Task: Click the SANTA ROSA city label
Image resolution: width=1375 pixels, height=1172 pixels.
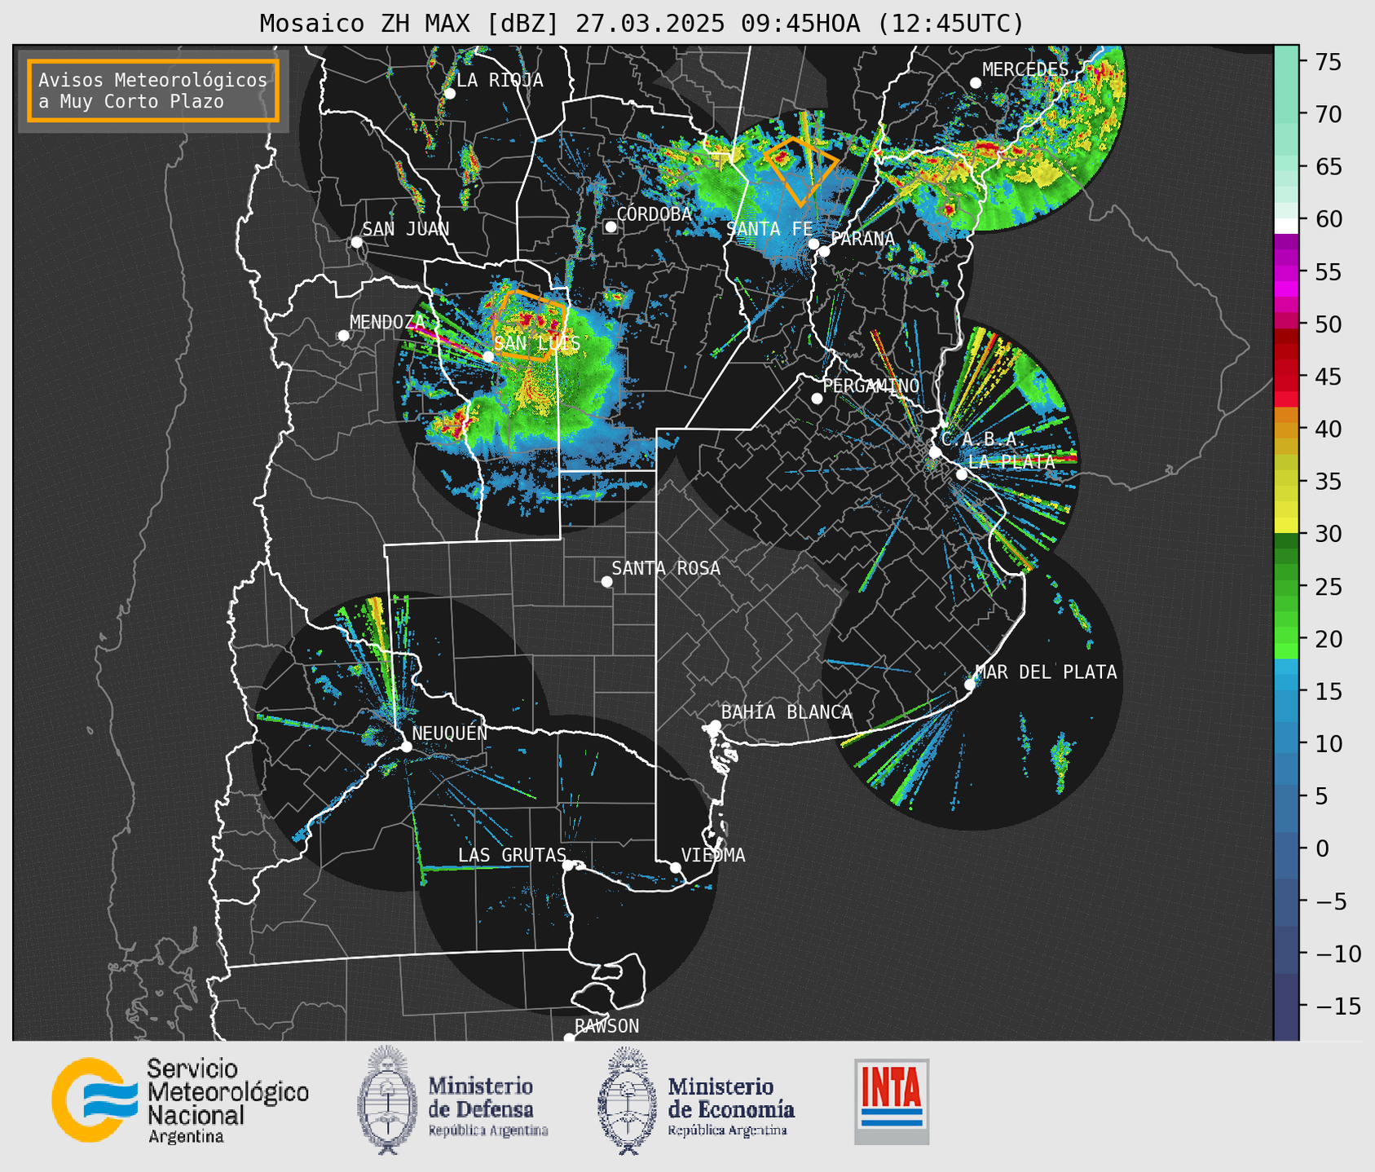Action: tap(666, 568)
